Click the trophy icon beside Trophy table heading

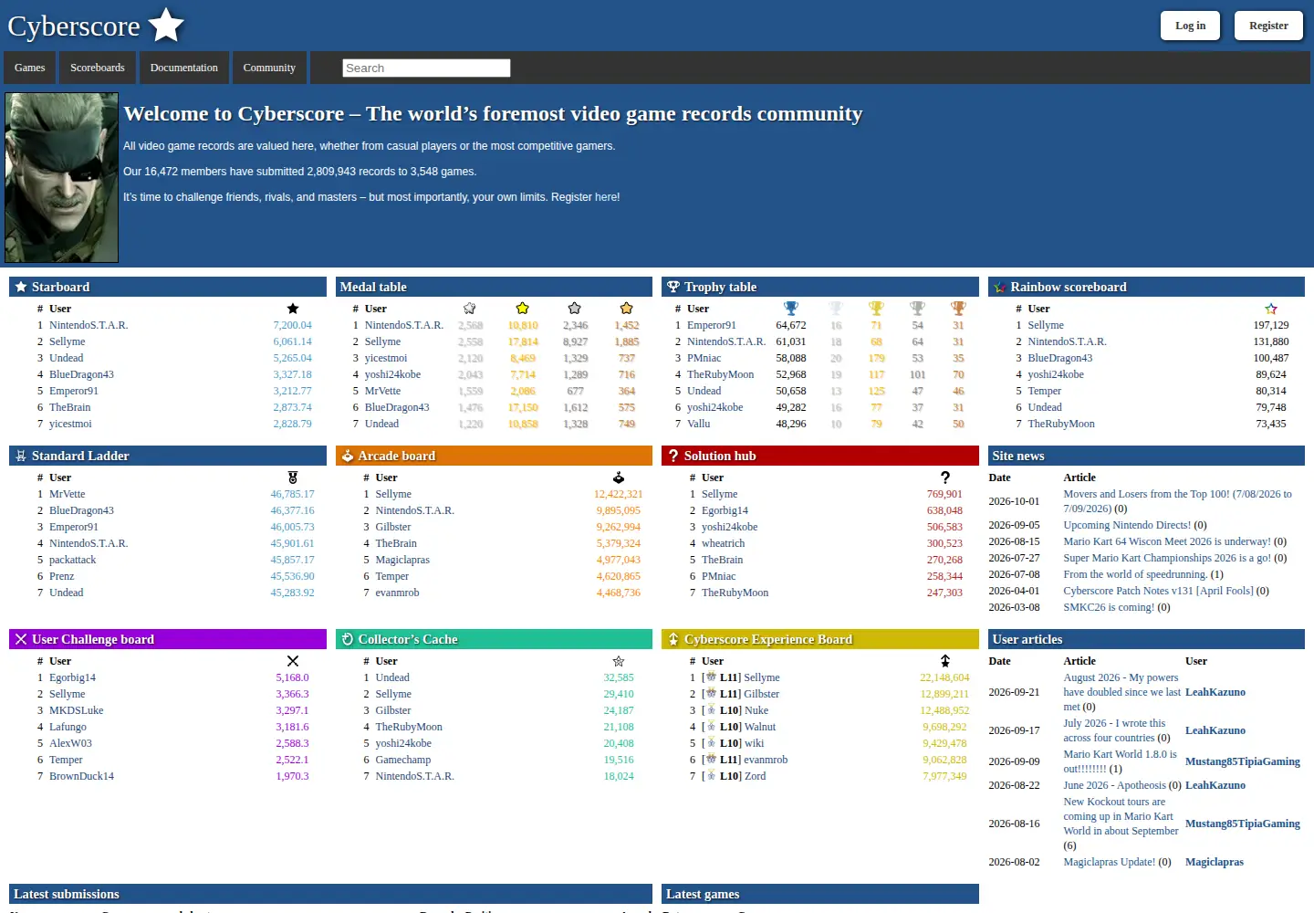(673, 287)
